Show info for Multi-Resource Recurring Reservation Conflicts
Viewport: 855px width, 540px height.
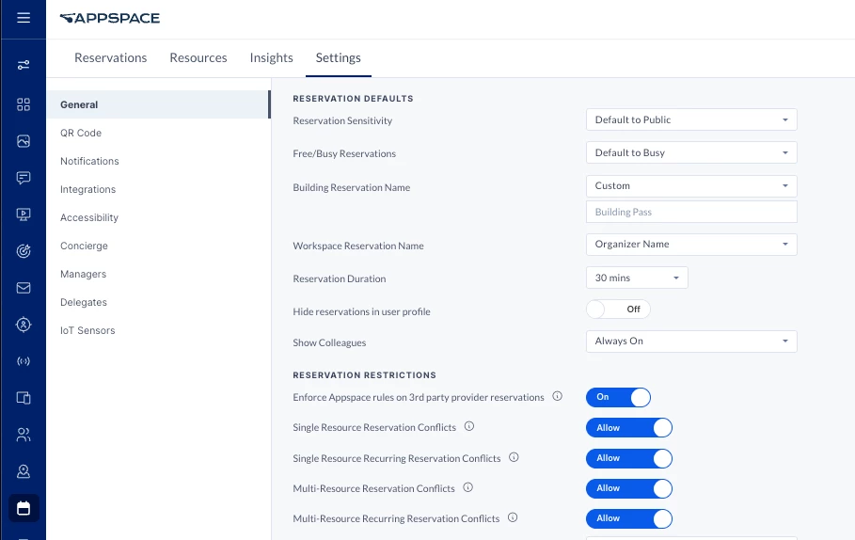click(x=513, y=517)
